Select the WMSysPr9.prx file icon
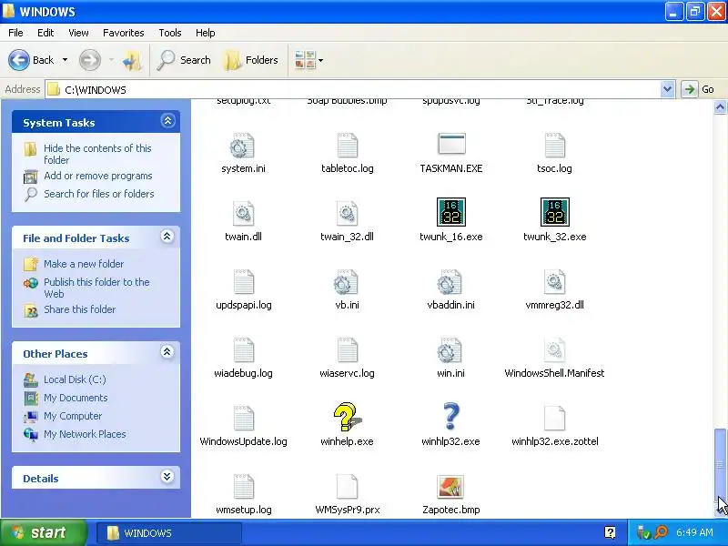Image resolution: width=728 pixels, height=546 pixels. click(x=347, y=487)
